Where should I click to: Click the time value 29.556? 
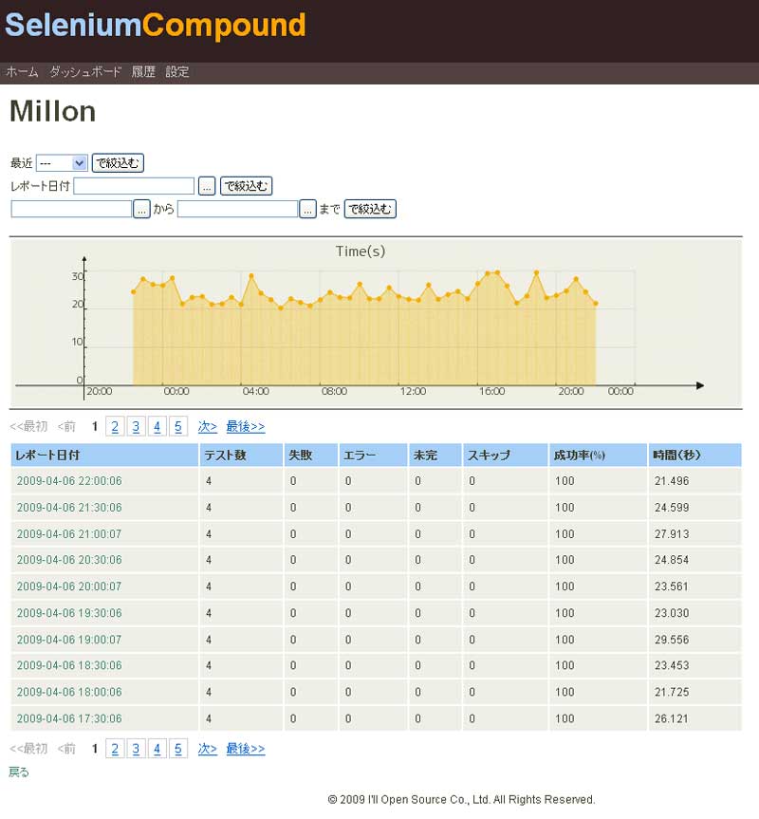coord(672,640)
